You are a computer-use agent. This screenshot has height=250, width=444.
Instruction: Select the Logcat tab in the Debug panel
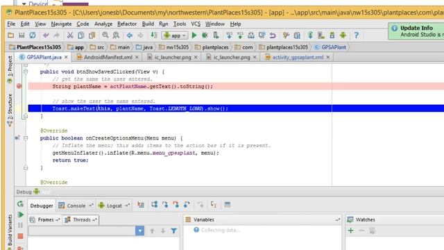pos(114,206)
